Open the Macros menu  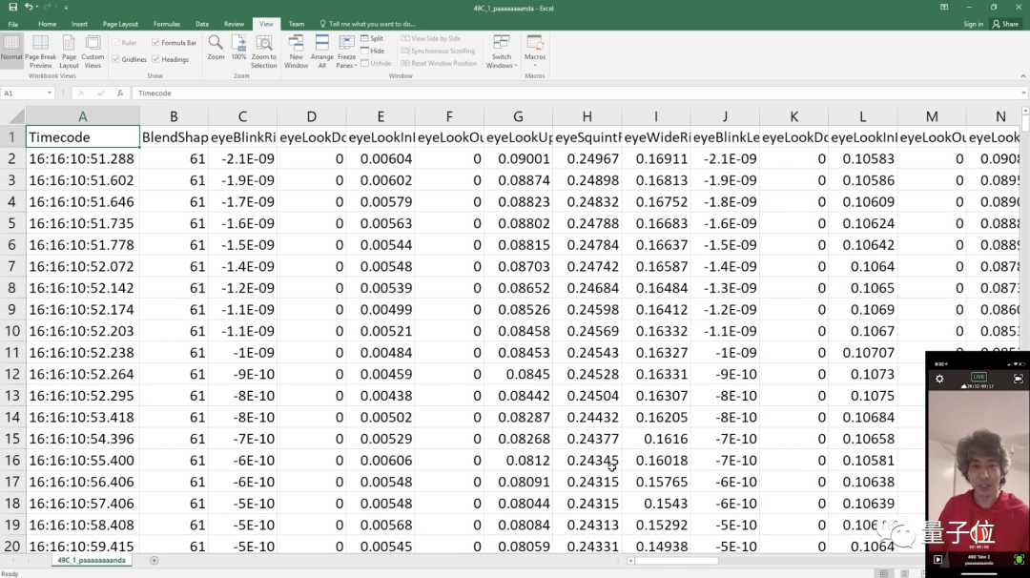pos(535,52)
